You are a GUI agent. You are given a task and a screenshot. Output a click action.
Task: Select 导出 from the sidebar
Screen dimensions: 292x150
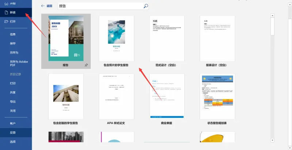13,101
